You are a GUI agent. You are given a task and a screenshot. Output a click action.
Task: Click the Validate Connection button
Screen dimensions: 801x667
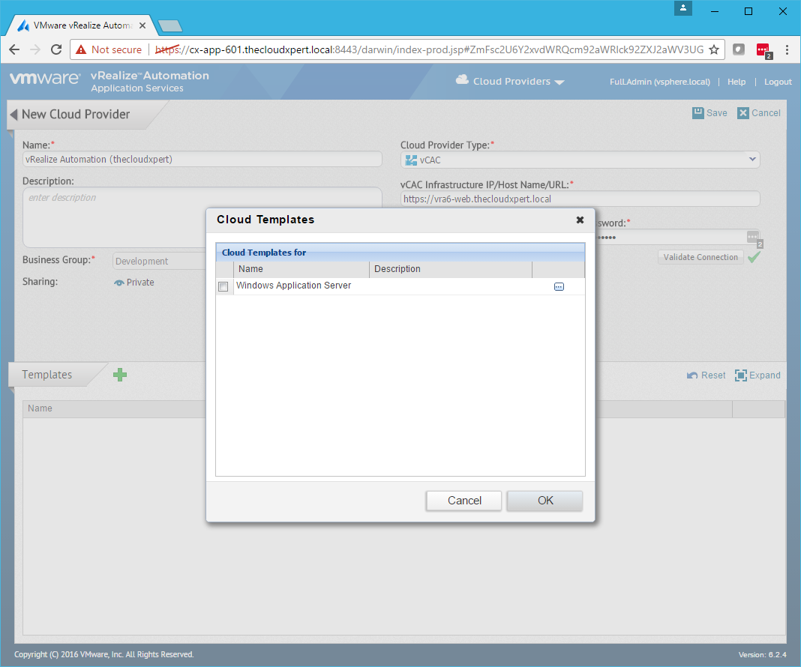(700, 257)
